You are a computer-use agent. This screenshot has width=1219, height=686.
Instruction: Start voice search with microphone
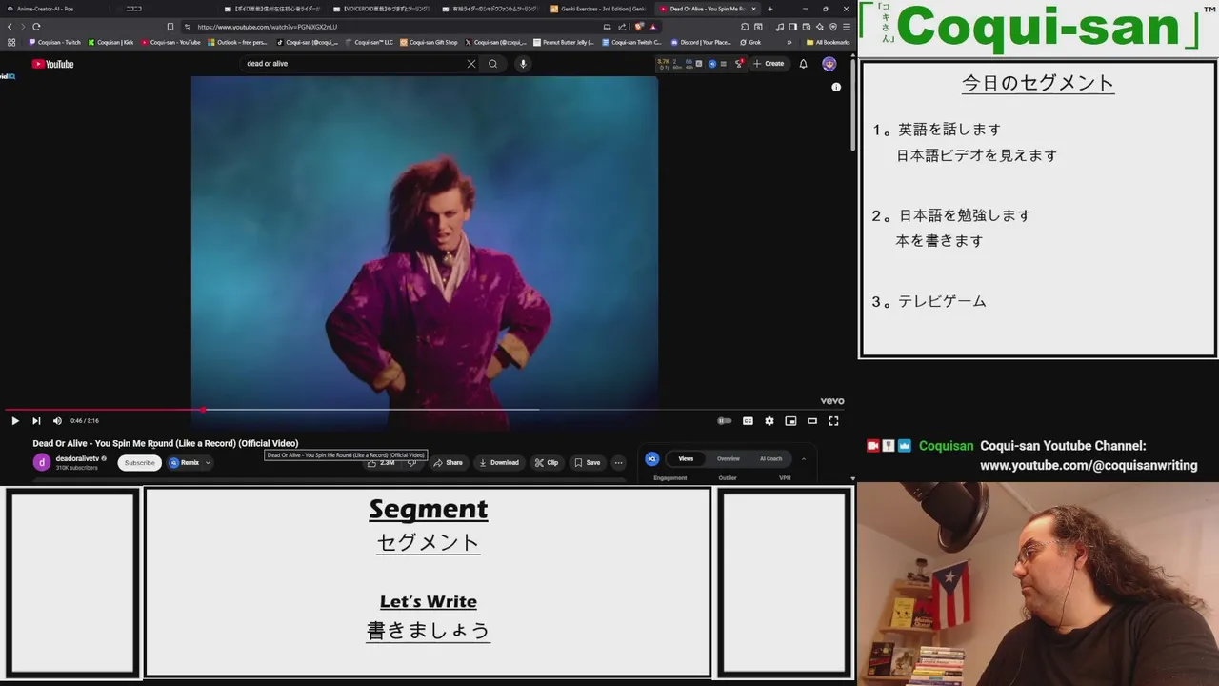(523, 64)
